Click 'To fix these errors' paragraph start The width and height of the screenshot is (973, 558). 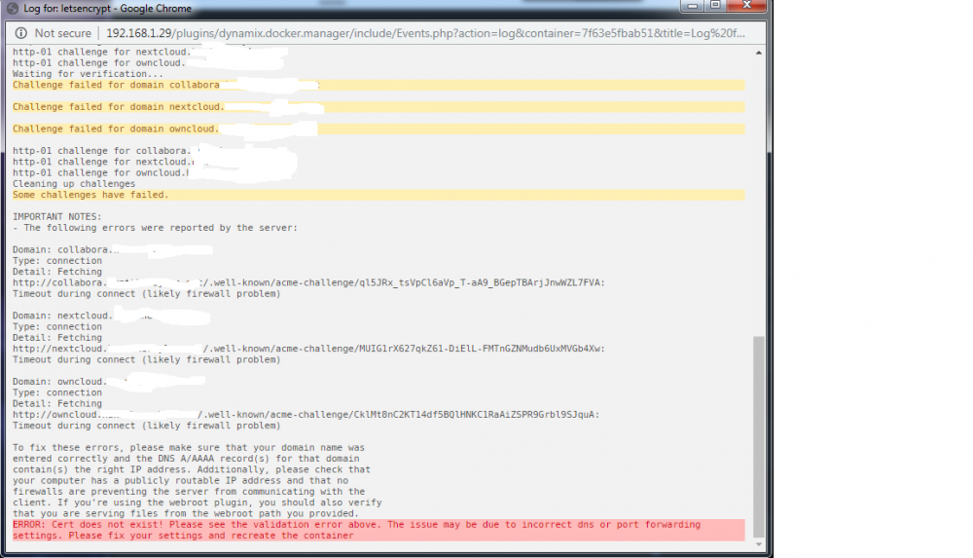coord(189,447)
